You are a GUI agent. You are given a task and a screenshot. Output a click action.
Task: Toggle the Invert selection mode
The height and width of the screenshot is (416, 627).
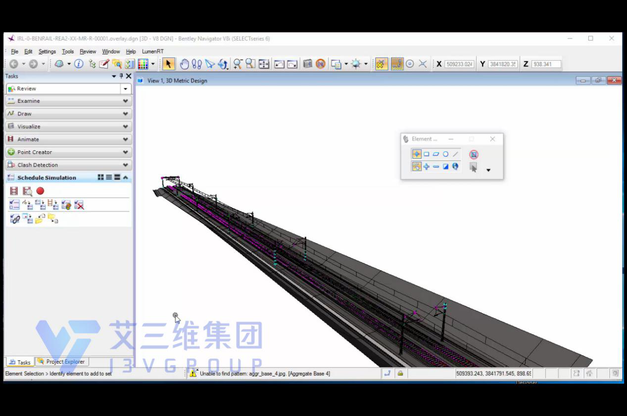click(x=445, y=166)
